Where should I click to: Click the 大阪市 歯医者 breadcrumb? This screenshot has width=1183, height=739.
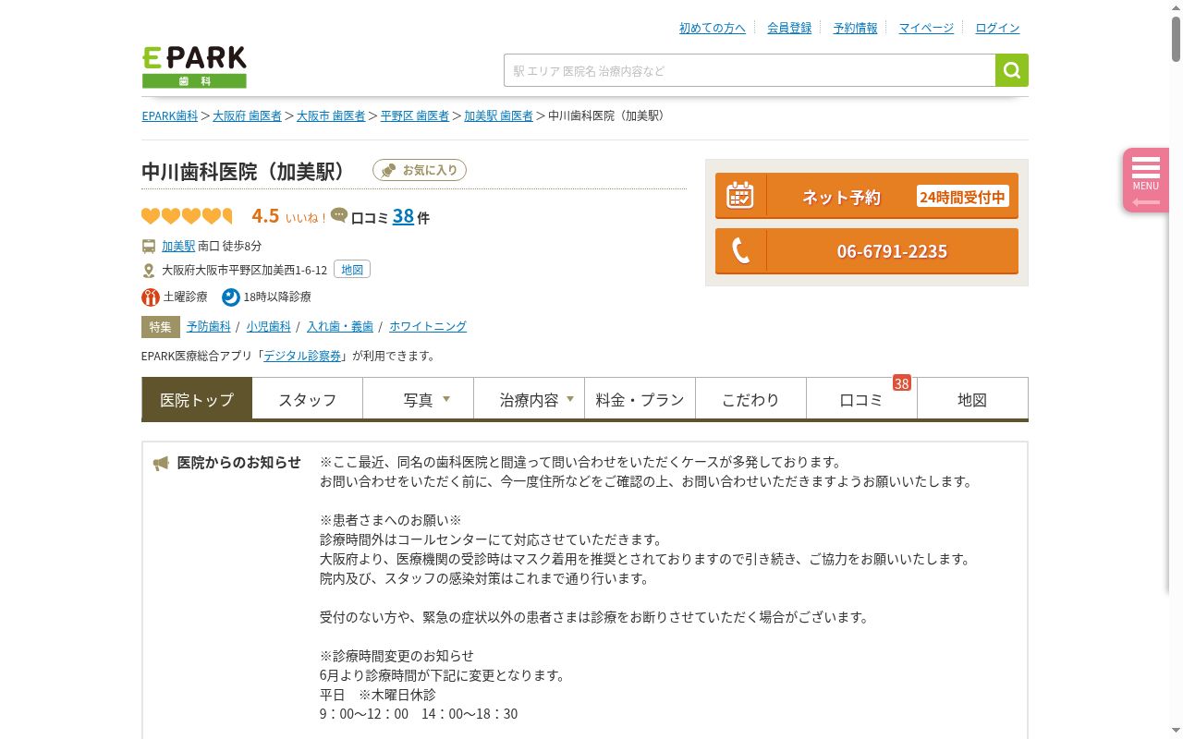tap(331, 115)
